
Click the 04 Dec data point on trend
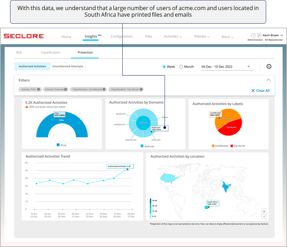pos(127,169)
